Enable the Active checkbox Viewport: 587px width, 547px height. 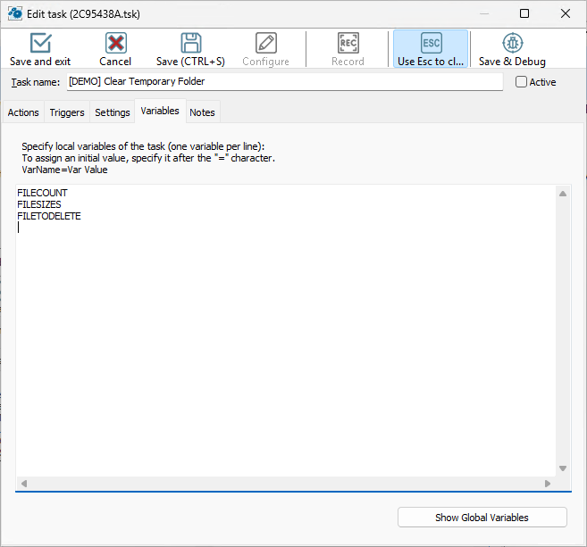[521, 82]
